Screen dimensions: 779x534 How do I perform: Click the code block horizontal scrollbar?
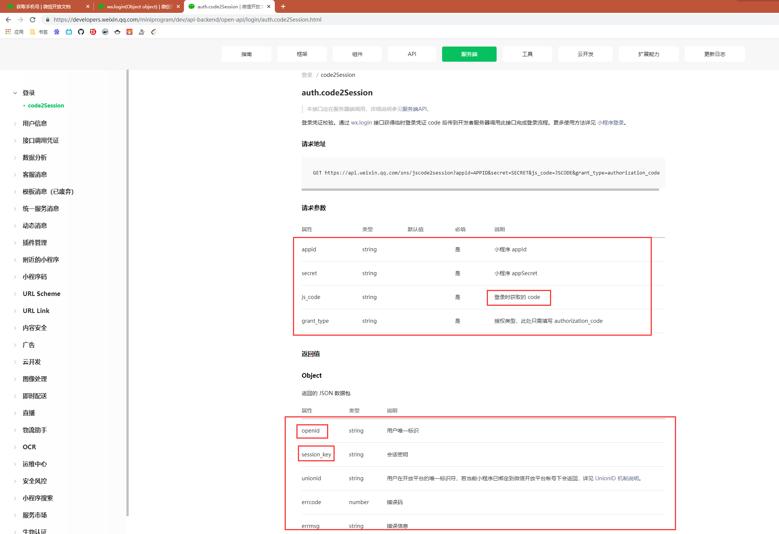480,189
